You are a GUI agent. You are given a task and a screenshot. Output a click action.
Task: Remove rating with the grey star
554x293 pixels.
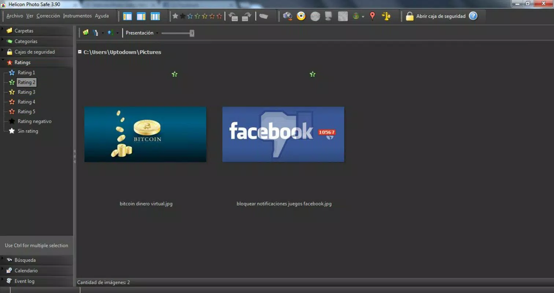point(175,16)
